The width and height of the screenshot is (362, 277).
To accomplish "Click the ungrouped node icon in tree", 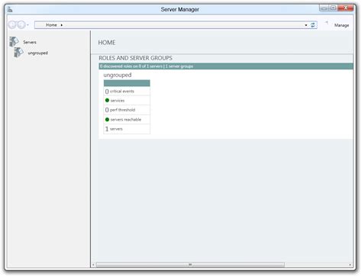I will [18, 53].
